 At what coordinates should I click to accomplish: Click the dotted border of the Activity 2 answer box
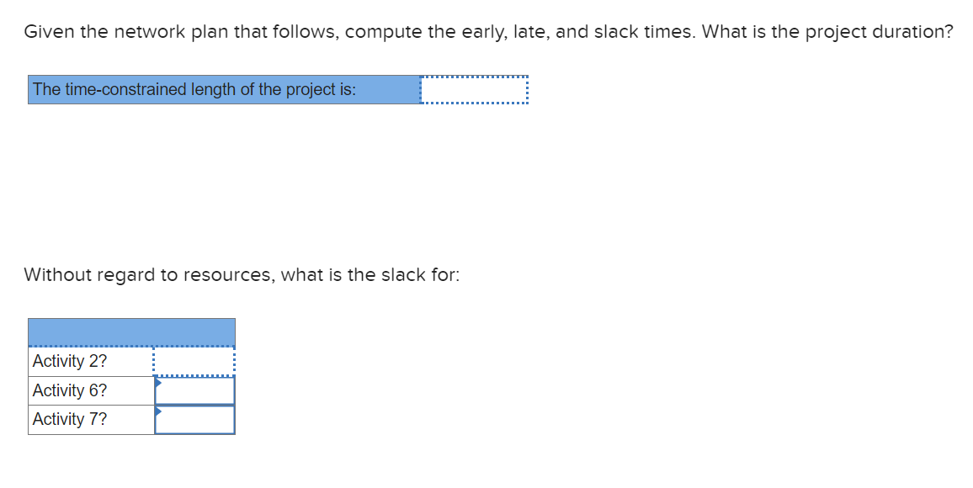tap(194, 350)
